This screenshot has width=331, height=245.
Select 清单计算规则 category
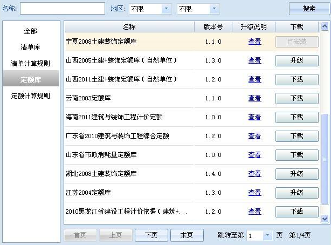coord(31,63)
